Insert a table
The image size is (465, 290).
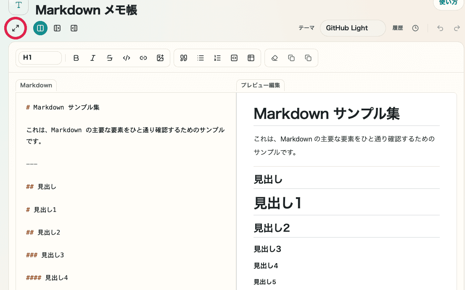pyautogui.click(x=251, y=58)
